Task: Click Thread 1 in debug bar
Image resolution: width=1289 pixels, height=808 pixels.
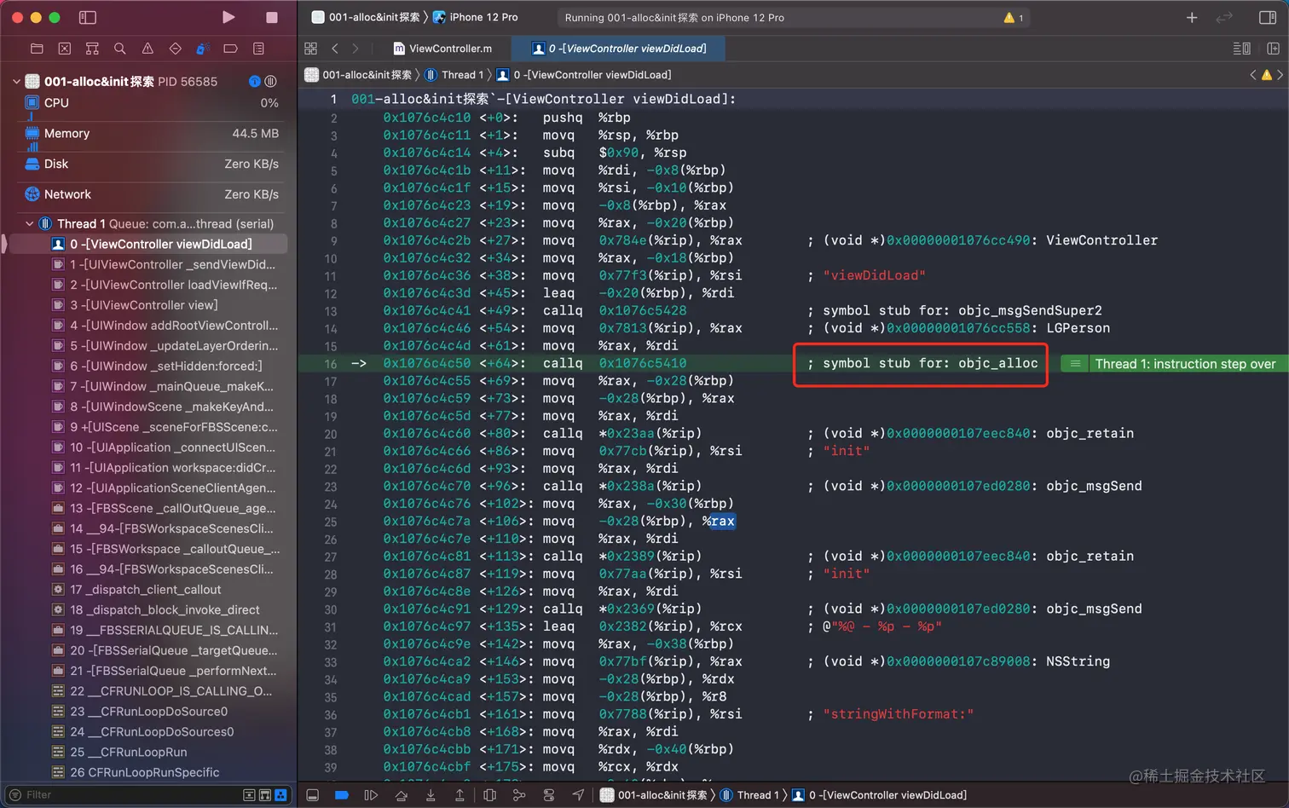Action: (750, 795)
